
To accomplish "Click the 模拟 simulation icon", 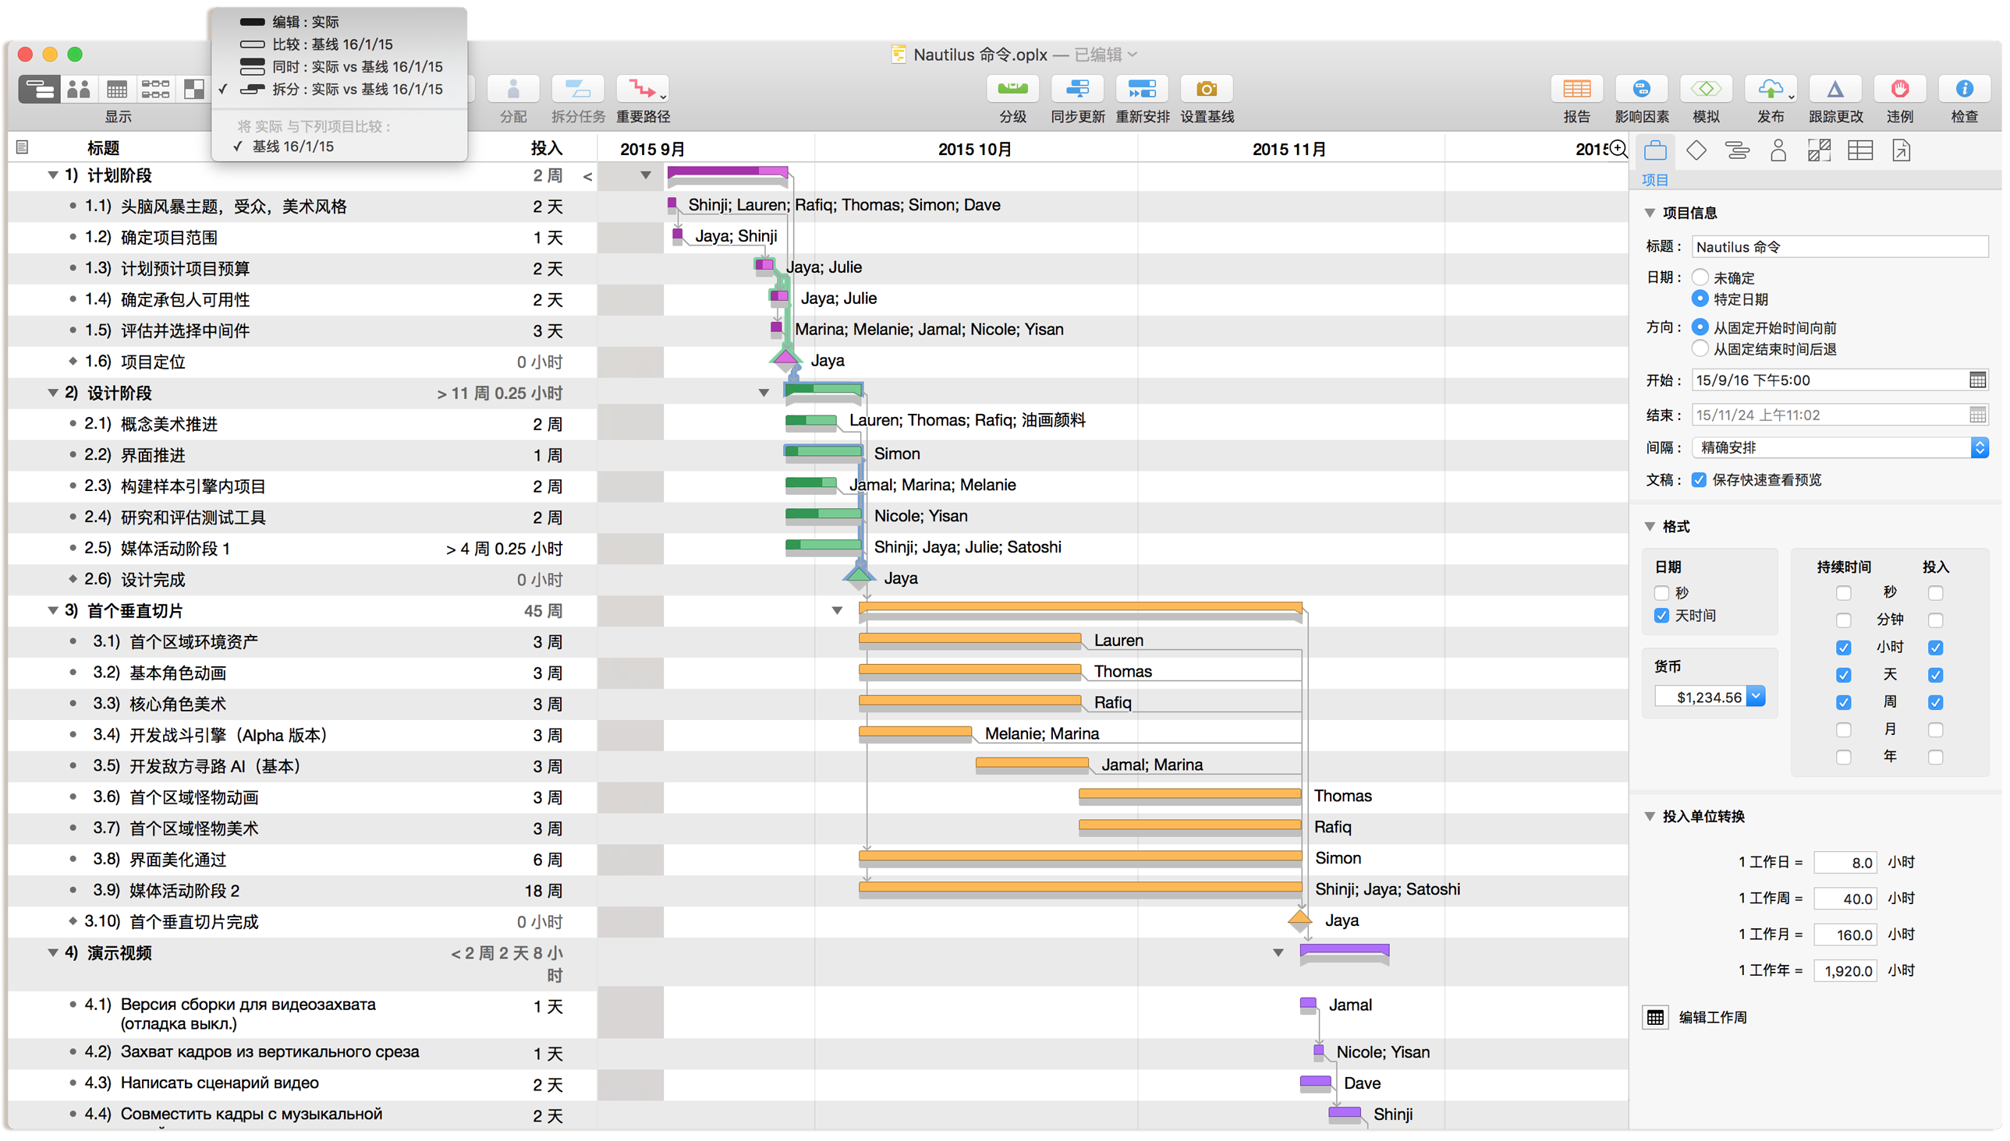I will tap(1705, 90).
